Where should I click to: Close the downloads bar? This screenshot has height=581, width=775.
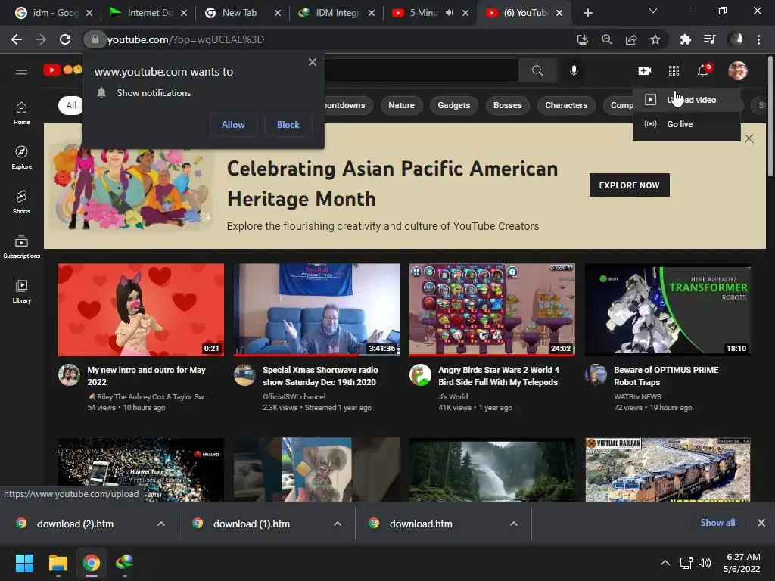click(761, 523)
